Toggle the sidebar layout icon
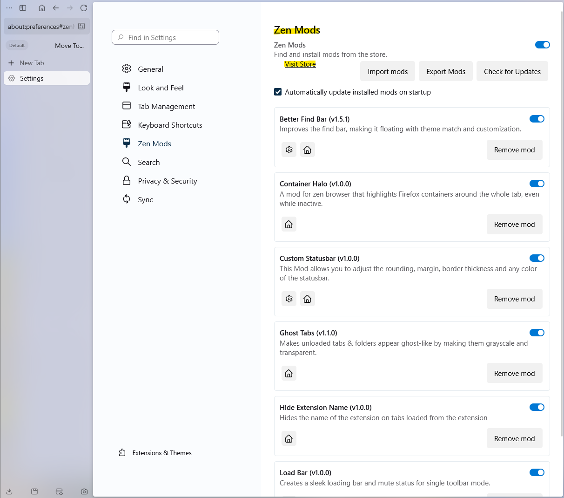The width and height of the screenshot is (564, 498). pos(23,8)
